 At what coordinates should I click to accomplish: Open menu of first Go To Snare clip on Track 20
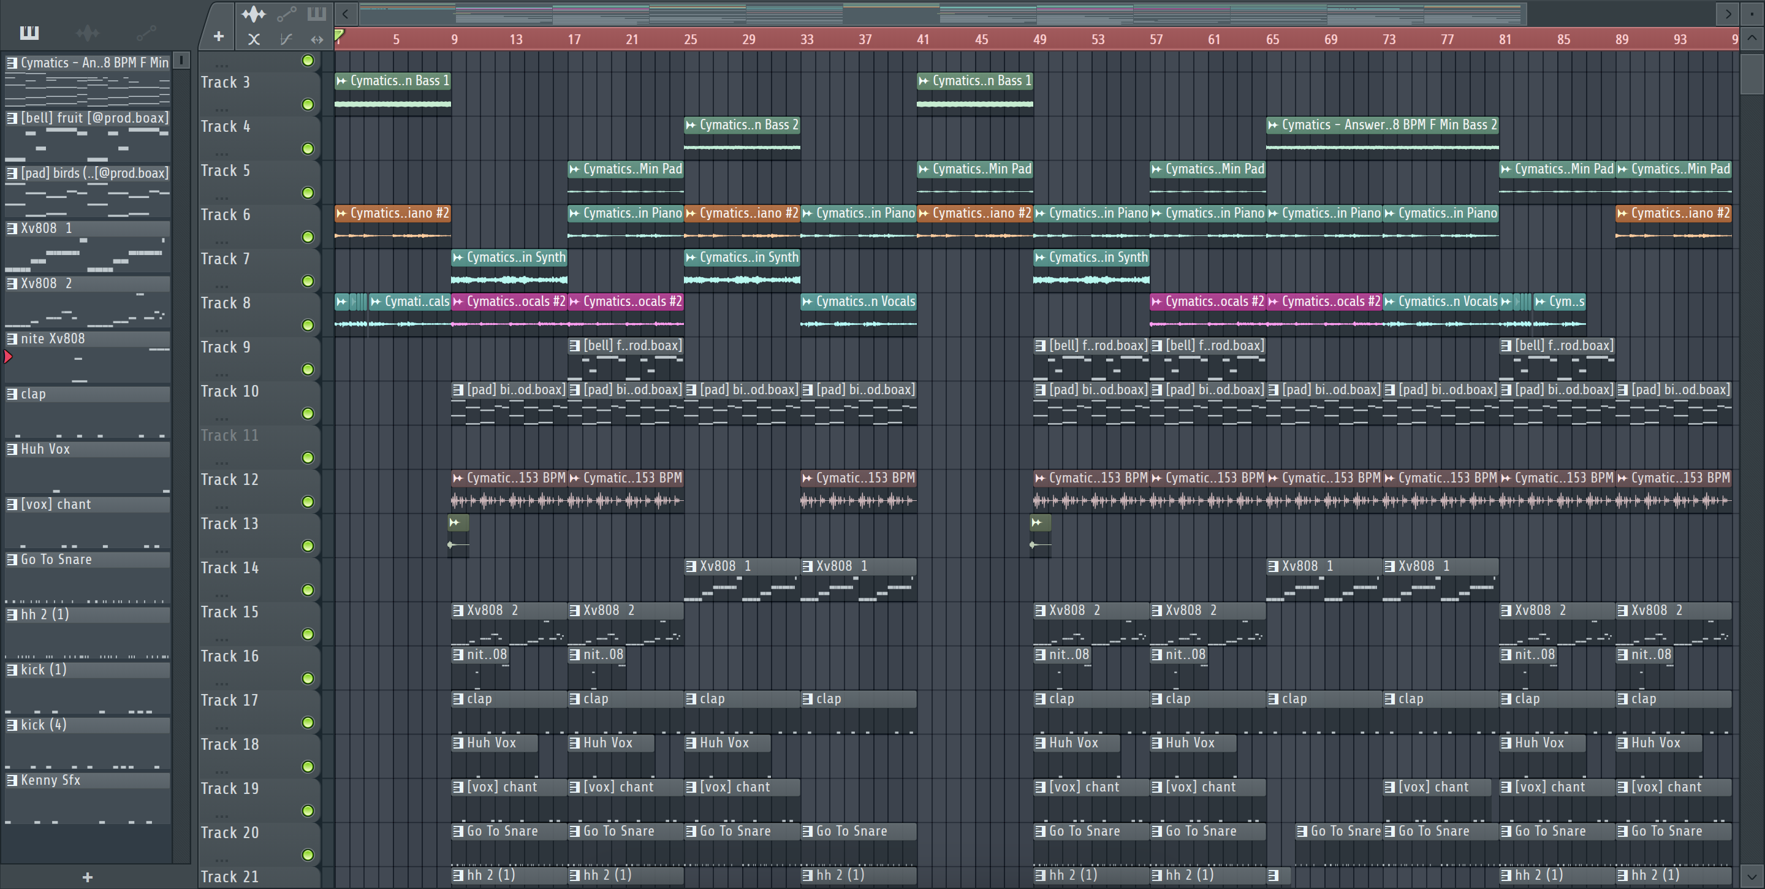[458, 831]
